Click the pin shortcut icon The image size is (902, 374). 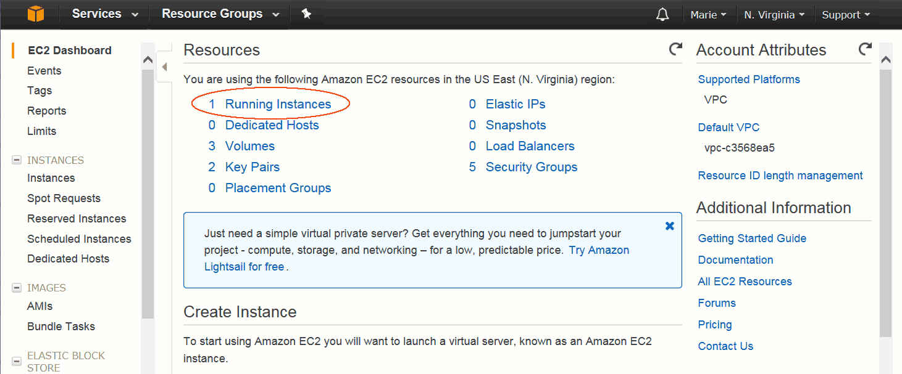pos(306,14)
